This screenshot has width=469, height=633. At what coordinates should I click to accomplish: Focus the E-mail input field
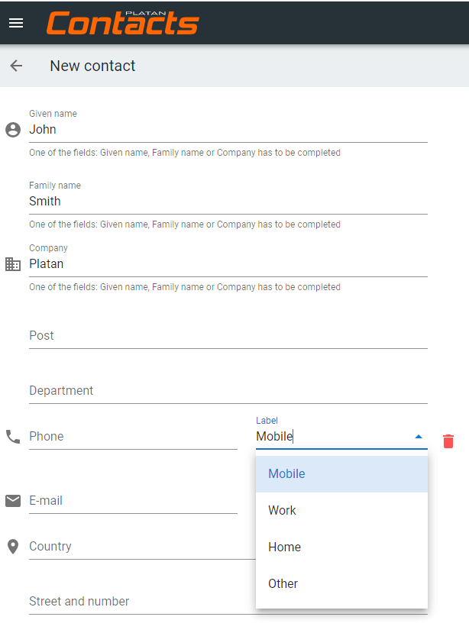(134, 501)
